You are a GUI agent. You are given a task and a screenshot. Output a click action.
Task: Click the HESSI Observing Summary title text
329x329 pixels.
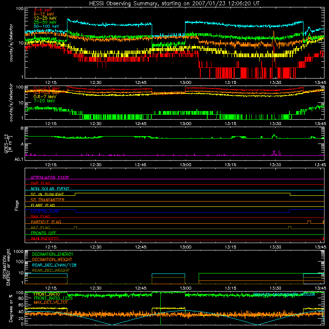[x=174, y=4]
